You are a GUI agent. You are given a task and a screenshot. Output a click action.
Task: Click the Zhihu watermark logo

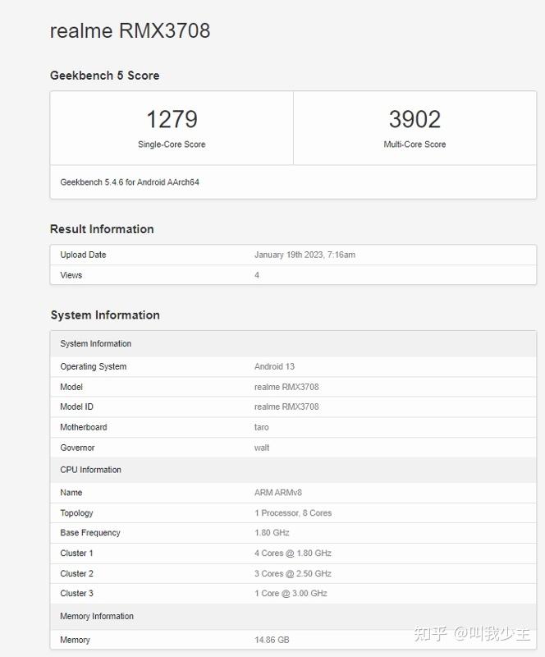(431, 633)
